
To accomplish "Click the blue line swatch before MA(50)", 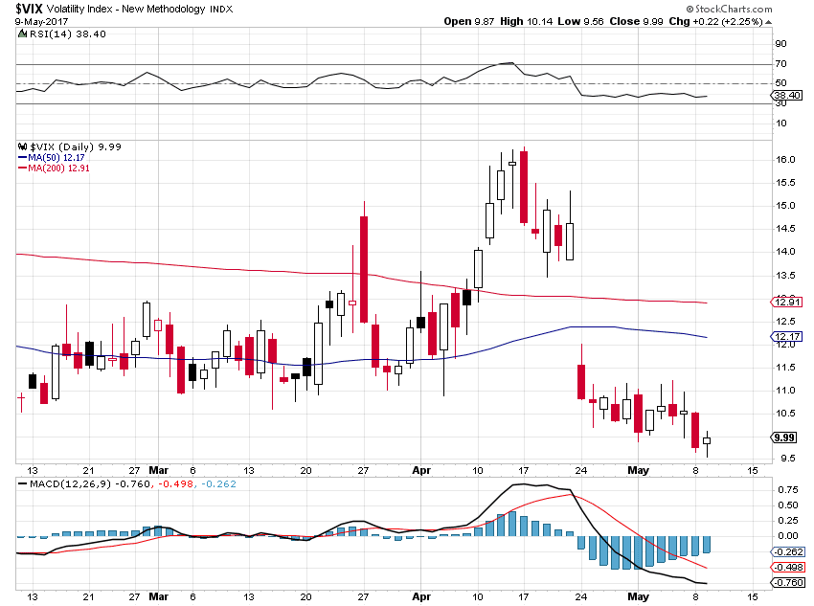I will coord(22,158).
